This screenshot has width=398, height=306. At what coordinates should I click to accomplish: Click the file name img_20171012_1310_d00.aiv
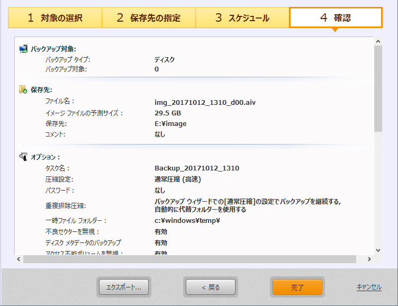(205, 102)
